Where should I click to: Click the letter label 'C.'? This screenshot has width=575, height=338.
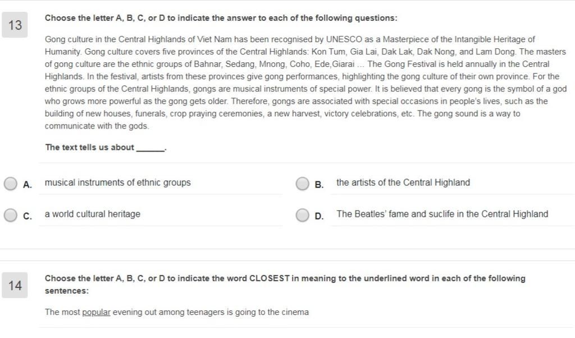point(27,216)
